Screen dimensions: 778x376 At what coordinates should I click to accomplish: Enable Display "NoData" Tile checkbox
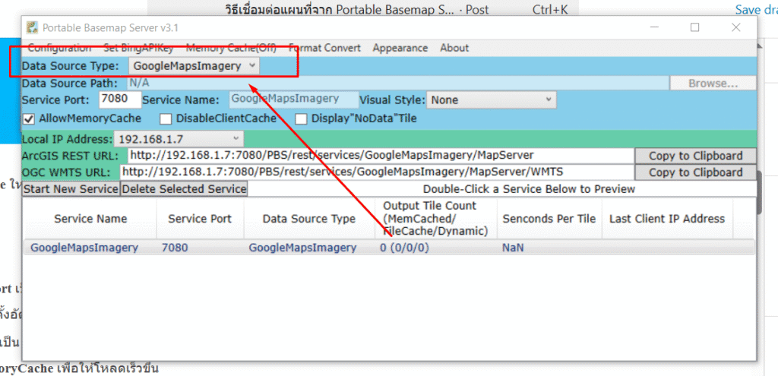pos(301,119)
